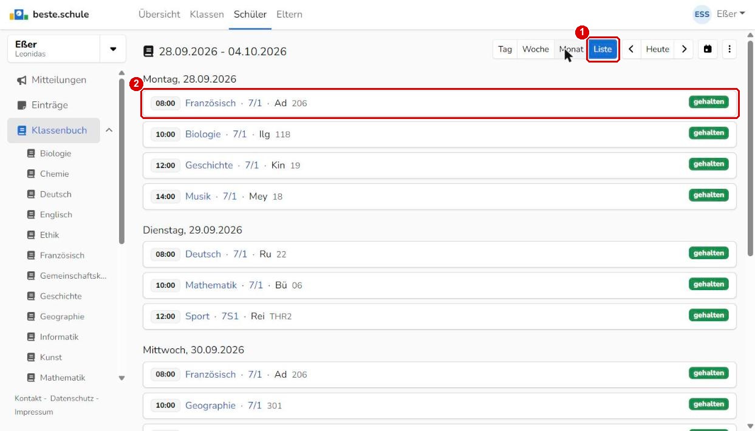Screen dimensions: 755x431
Task: Click the beste.schule logo
Action: coord(49,14)
